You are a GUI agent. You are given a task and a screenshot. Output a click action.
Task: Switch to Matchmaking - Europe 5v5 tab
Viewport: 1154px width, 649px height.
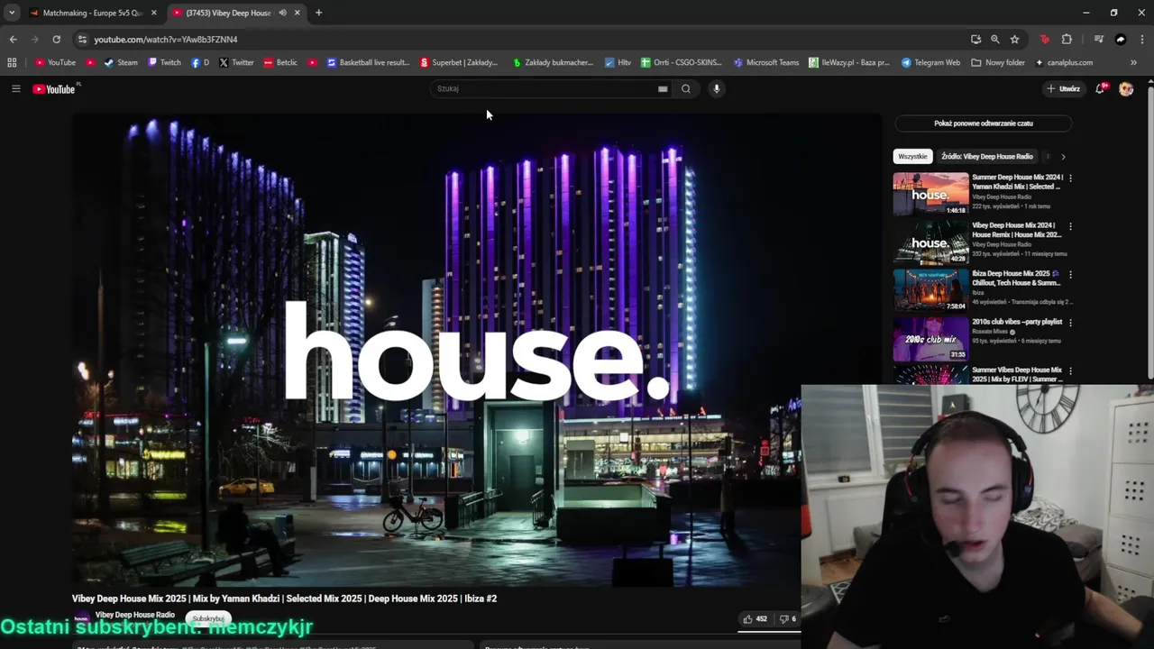point(93,13)
